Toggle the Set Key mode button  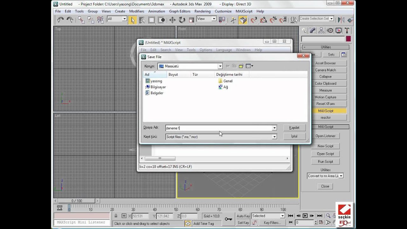243,223
